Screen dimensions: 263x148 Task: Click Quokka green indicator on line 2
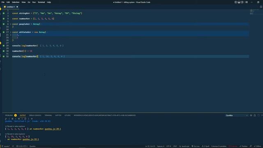(x=4, y=13)
